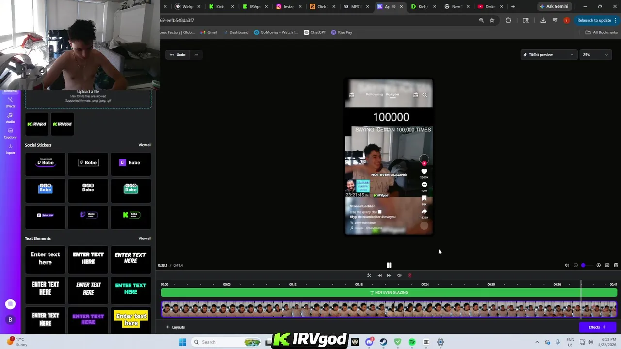Open the Rise Pay bookmark
621x349 pixels.
coord(342,32)
